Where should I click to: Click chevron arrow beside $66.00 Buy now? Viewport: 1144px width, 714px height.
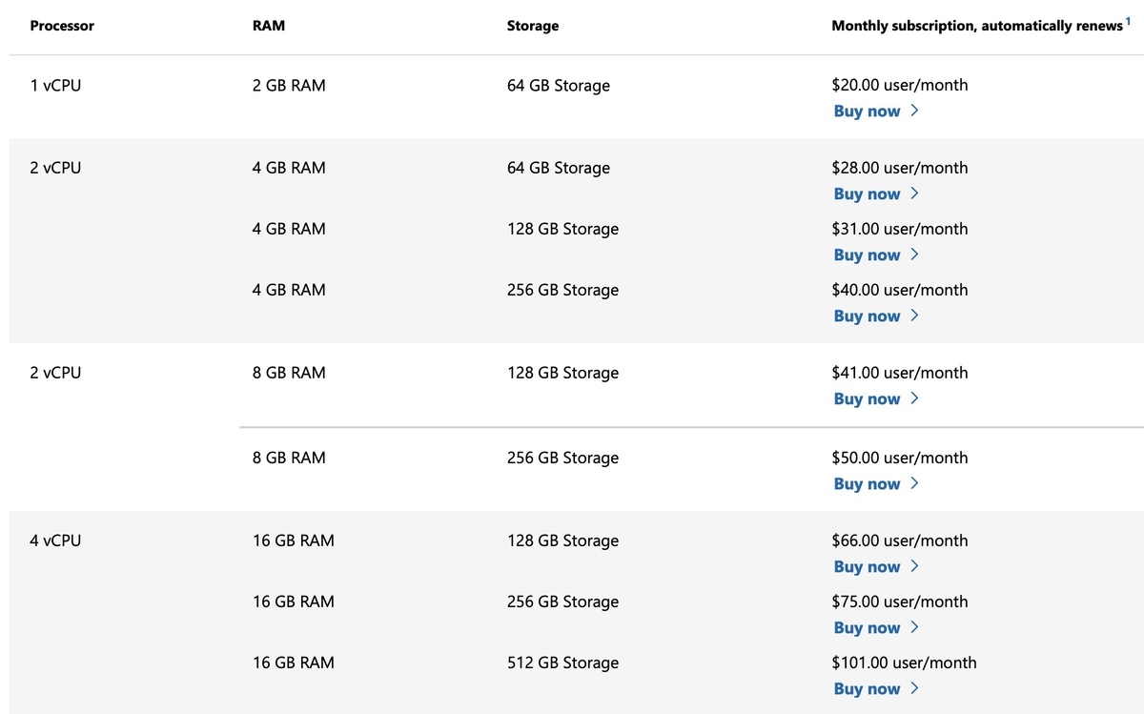tap(915, 566)
